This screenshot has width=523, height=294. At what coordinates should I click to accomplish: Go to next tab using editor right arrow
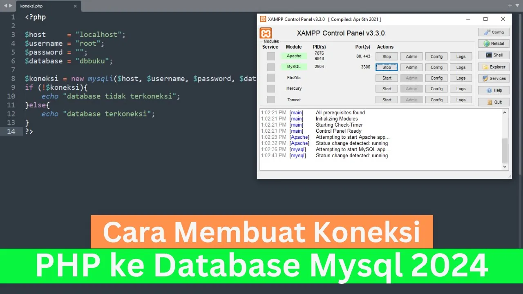(11, 5)
